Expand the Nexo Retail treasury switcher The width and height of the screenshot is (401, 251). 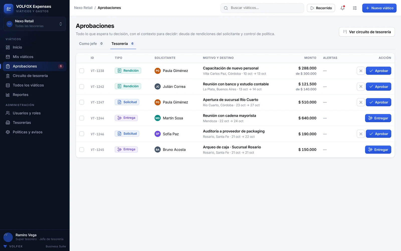[35, 24]
